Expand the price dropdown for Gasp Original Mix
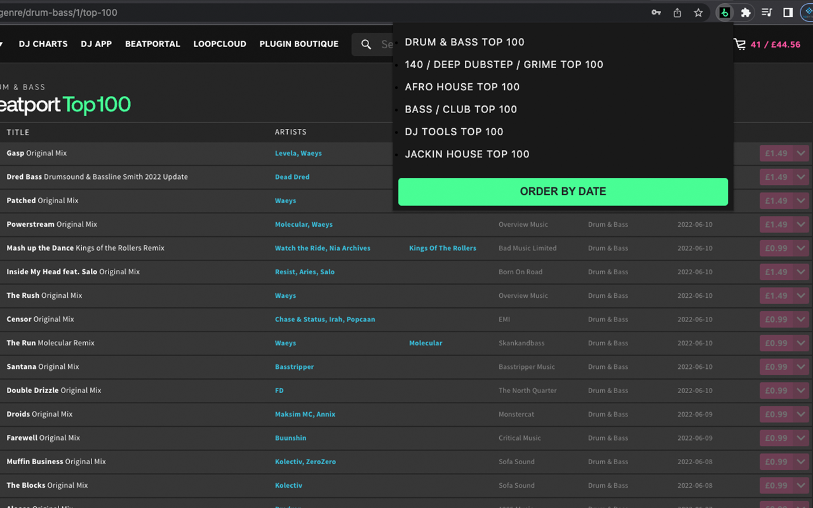 pyautogui.click(x=800, y=153)
